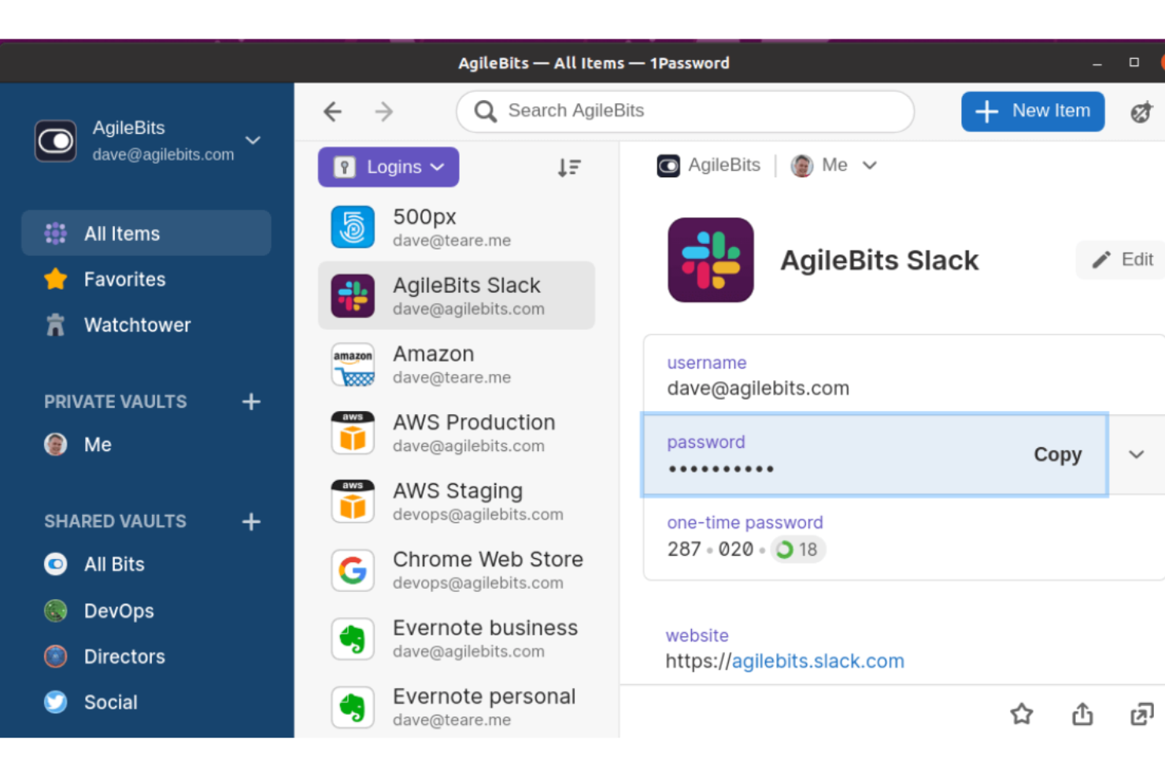Change sort order of the login list
Screen dimensions: 1165x777
click(x=569, y=167)
